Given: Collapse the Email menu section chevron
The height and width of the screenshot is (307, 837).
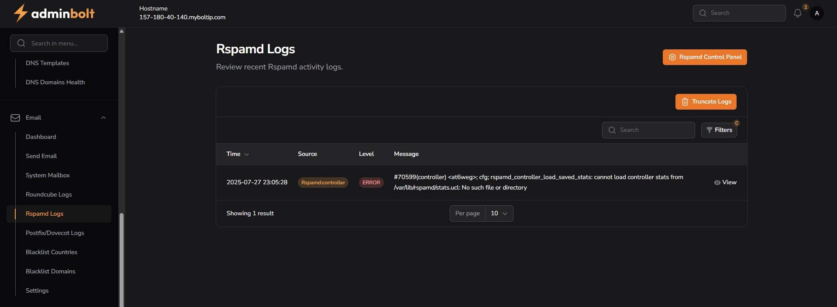Looking at the screenshot, I should [103, 118].
